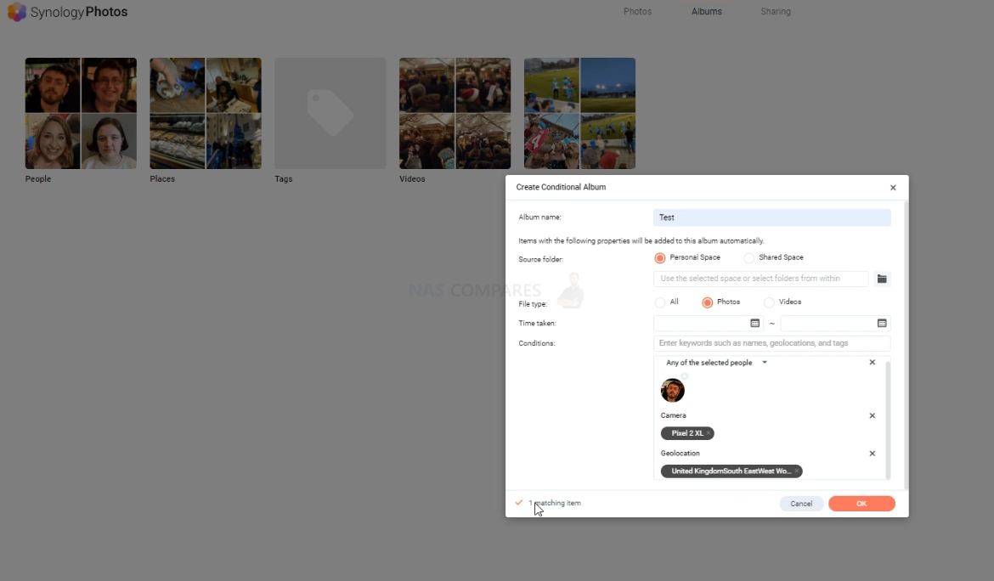Image resolution: width=994 pixels, height=581 pixels.
Task: Open the source folder browser icon
Action: pos(882,279)
